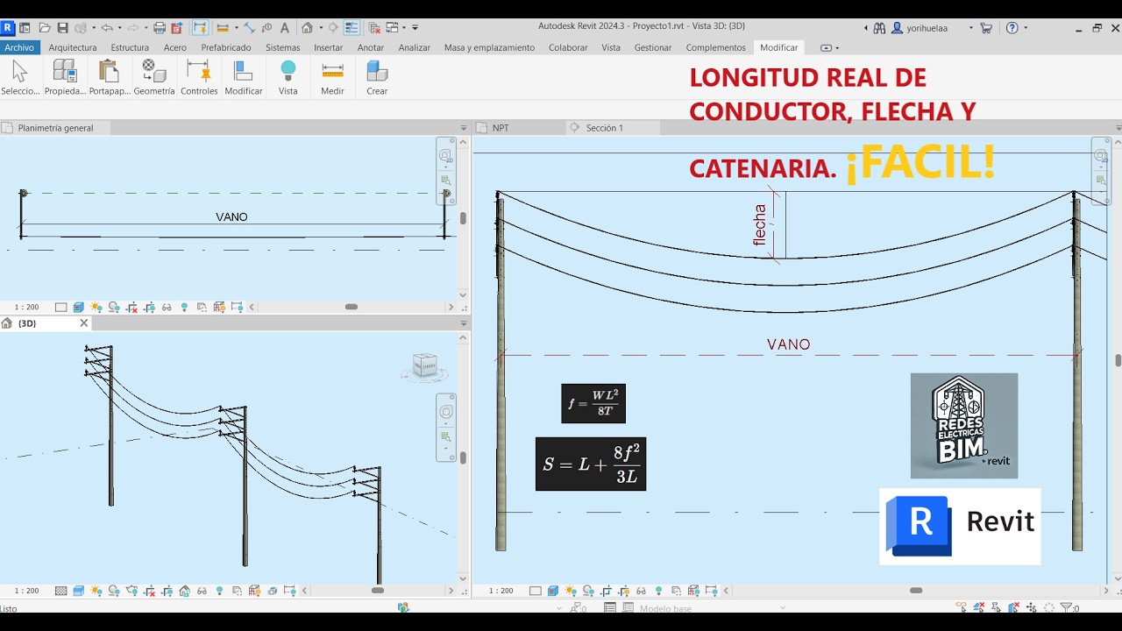Switch to the Sistemas ribbon tab
This screenshot has width=1122, height=631.
[282, 47]
